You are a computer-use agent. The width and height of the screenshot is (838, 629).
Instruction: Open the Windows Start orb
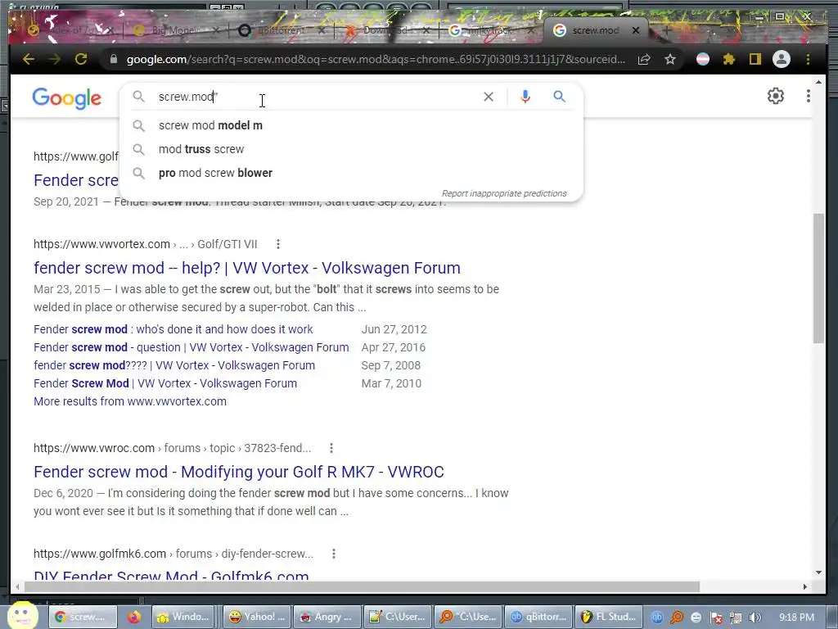[x=21, y=616]
